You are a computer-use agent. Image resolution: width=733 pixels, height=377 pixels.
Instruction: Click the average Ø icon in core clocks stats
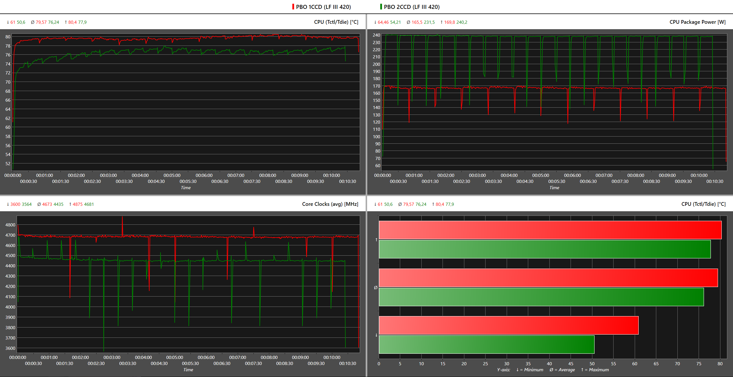(39, 204)
